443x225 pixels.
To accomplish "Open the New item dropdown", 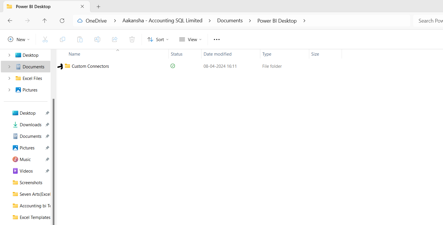I will pos(19,39).
